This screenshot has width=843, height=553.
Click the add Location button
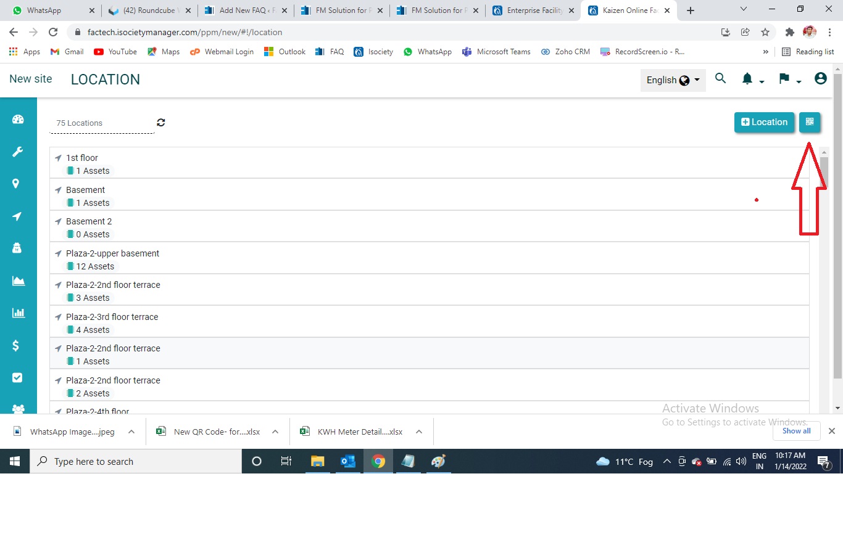[764, 122]
